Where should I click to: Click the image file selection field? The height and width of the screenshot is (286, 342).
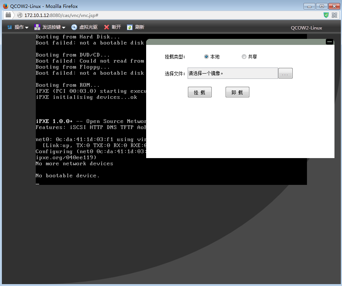pos(232,74)
